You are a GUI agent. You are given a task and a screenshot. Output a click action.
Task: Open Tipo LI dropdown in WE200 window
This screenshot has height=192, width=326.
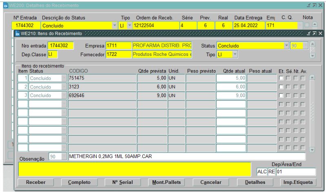tap(129, 26)
